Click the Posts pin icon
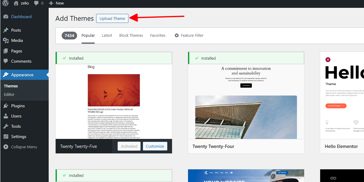364x182 pixels. pos(6,30)
